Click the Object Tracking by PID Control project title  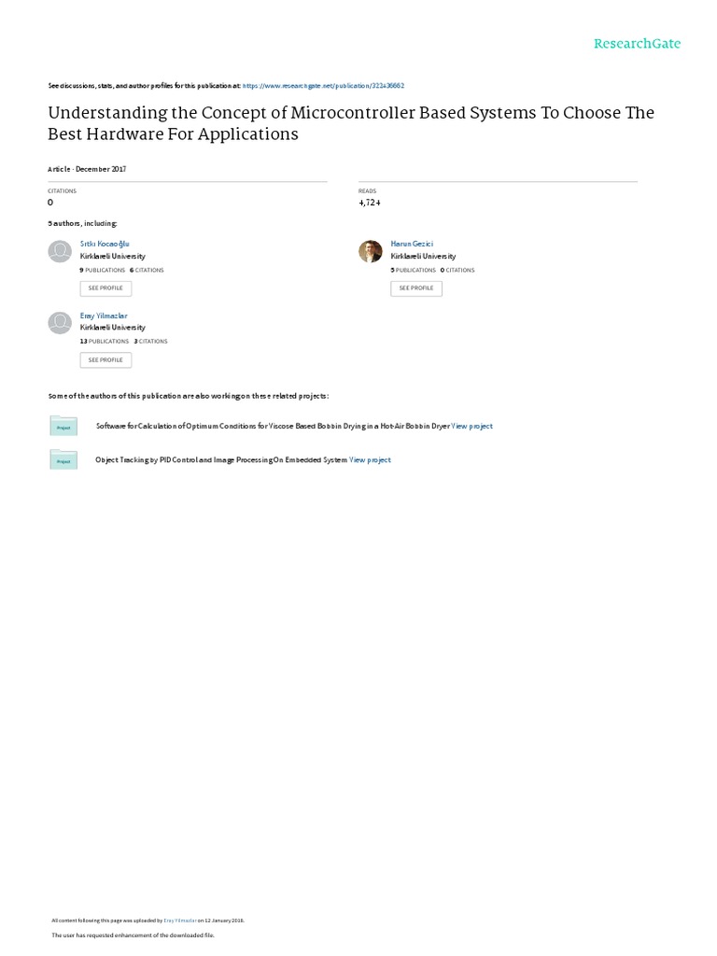pyautogui.click(x=221, y=460)
